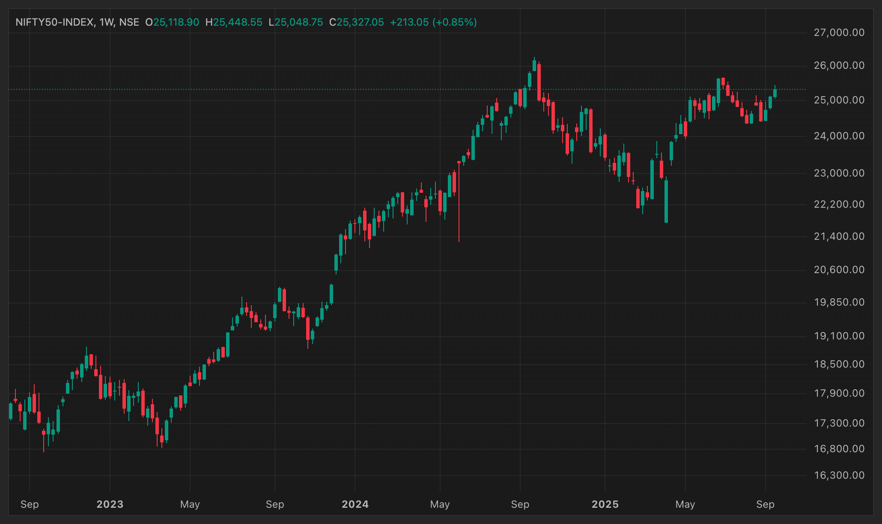Click the 16,300.00 price axis label
The width and height of the screenshot is (882, 524).
[x=839, y=475]
